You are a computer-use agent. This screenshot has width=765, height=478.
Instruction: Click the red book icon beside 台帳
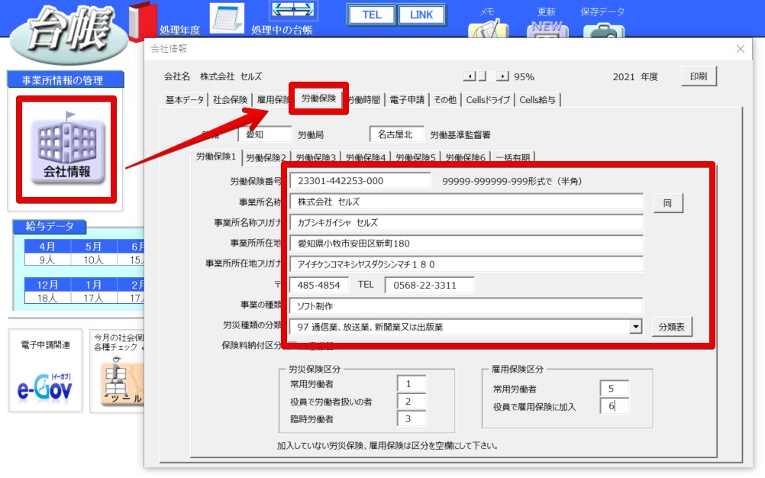[x=142, y=21]
